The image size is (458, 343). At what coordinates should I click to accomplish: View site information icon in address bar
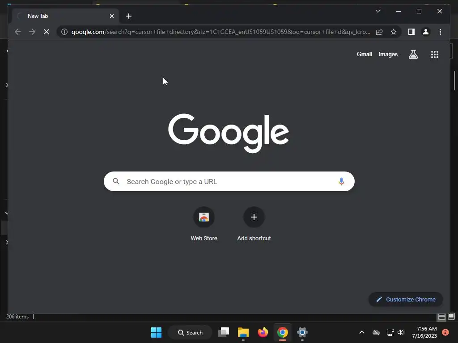pos(64,32)
